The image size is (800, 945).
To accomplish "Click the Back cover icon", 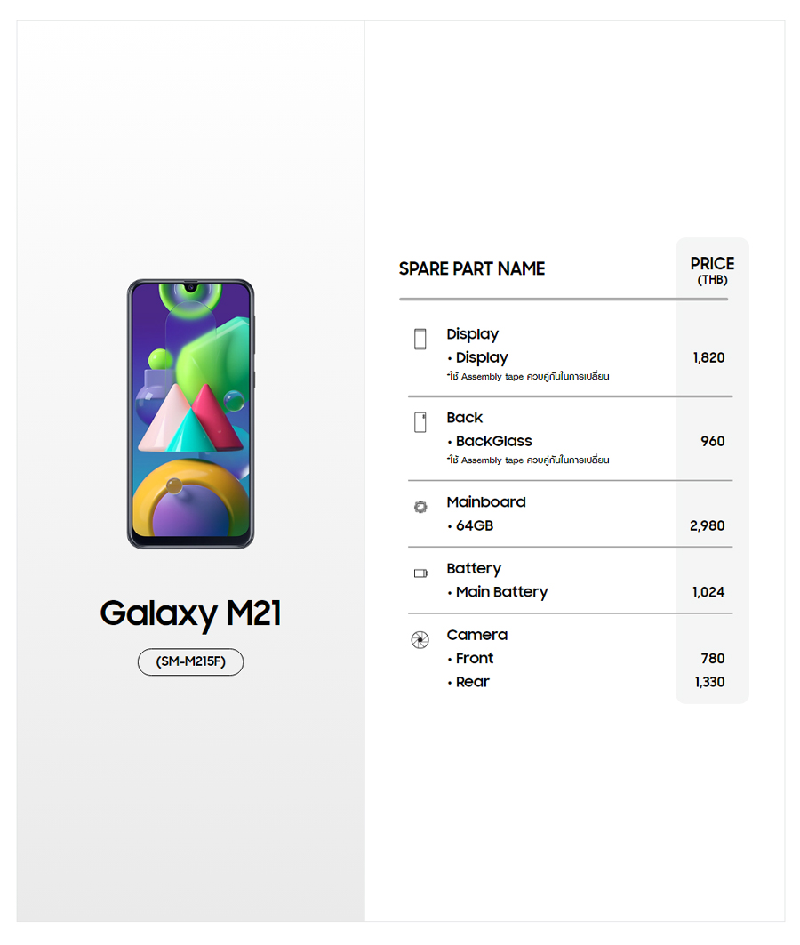I will click(x=420, y=422).
